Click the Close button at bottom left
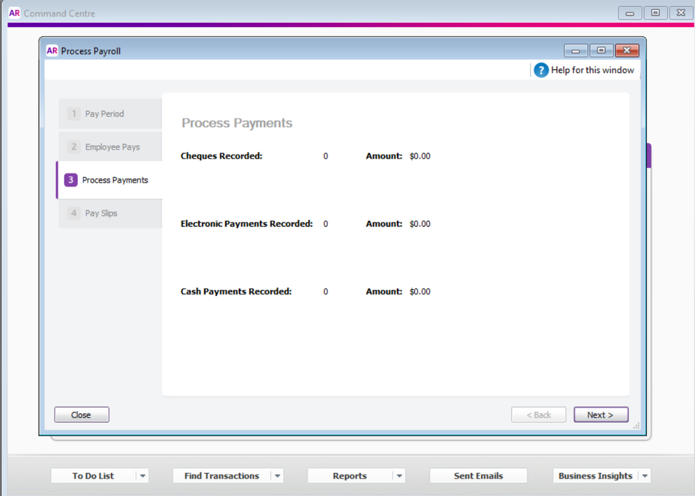695x496 pixels. (81, 414)
